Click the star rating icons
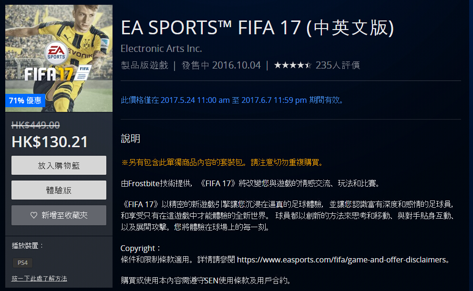 (x=293, y=65)
